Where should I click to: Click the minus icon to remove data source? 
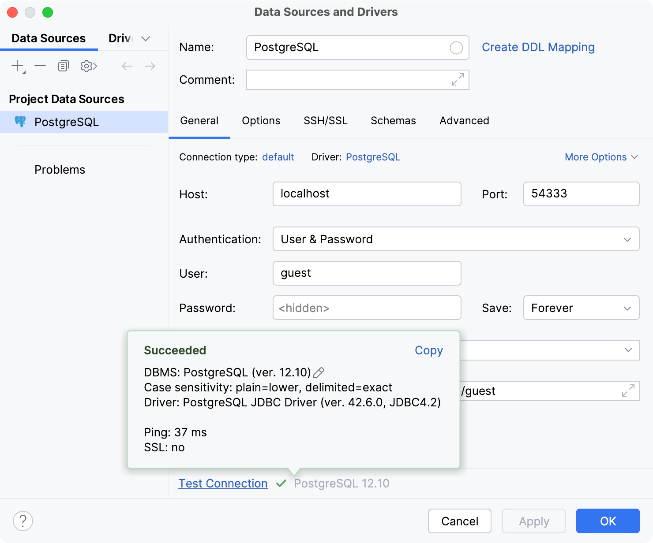(x=40, y=66)
